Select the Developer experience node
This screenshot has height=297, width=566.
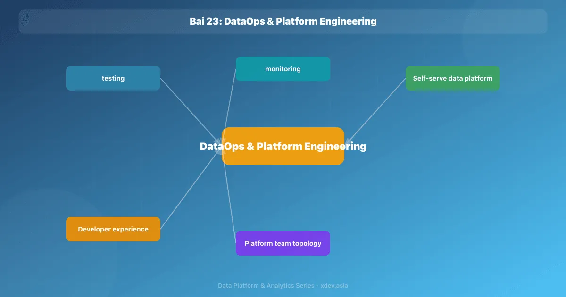click(113, 229)
